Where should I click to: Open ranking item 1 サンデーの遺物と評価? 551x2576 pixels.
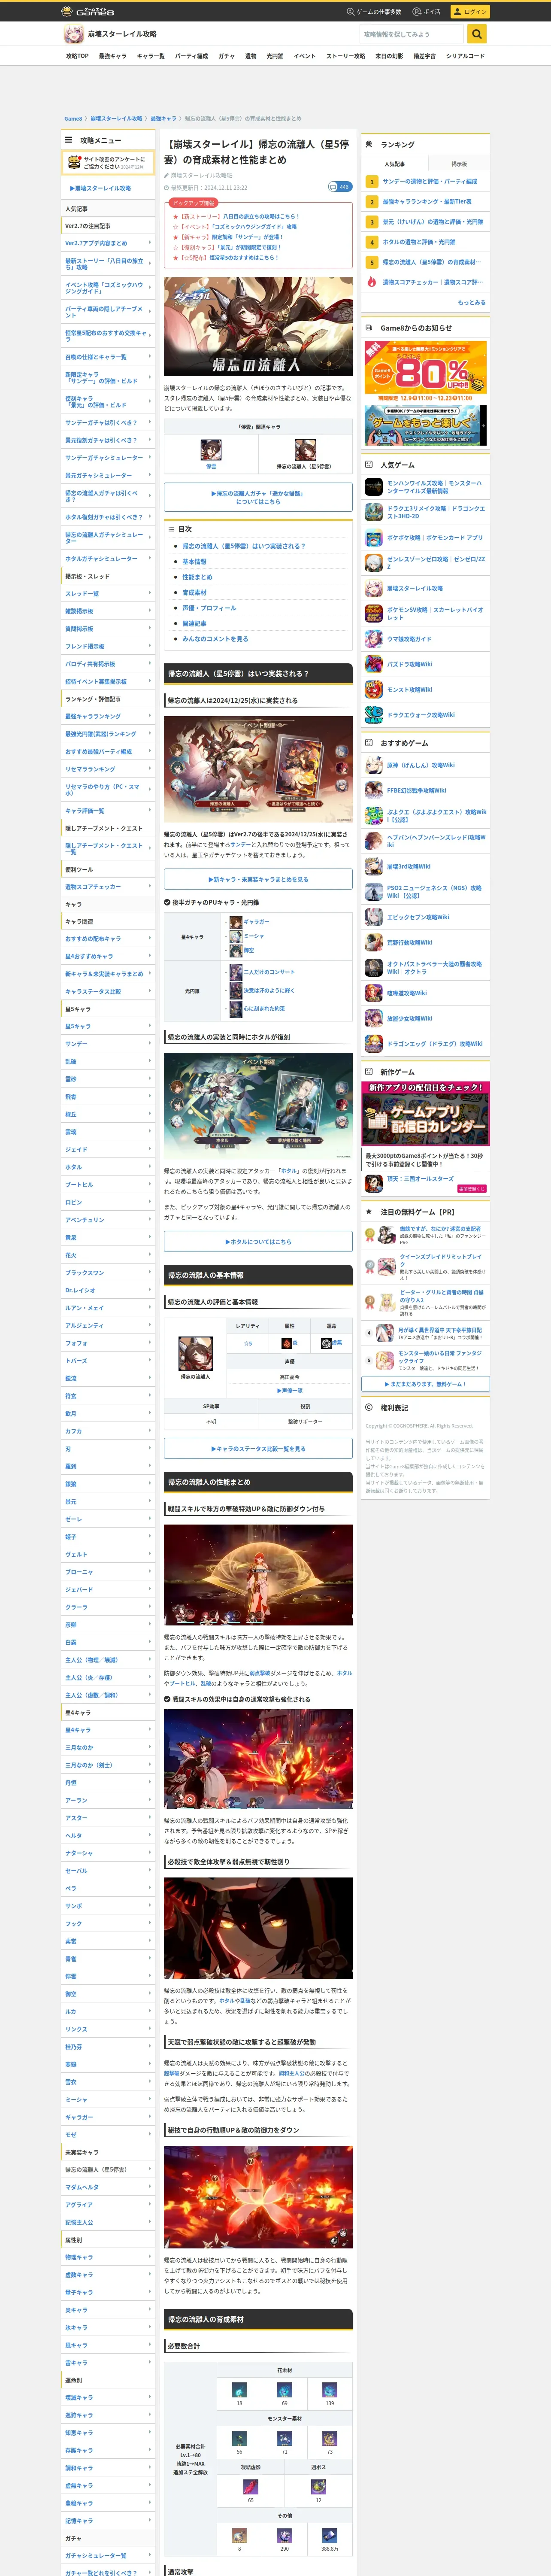[x=425, y=182]
